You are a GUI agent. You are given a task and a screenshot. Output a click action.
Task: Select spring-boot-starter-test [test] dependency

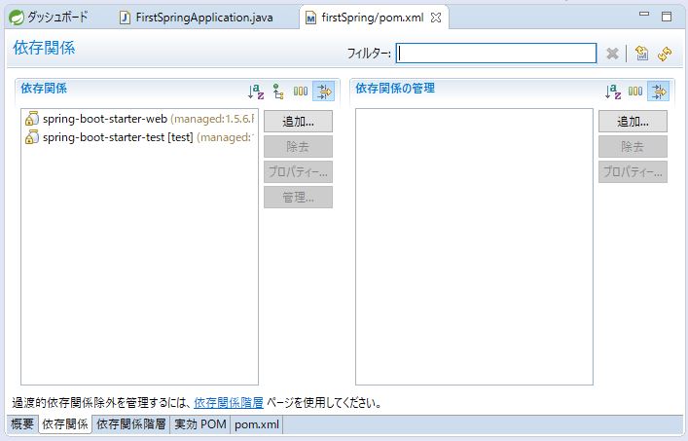[139, 137]
